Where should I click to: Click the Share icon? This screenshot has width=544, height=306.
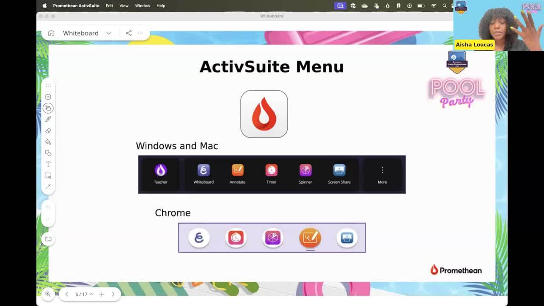point(129,33)
